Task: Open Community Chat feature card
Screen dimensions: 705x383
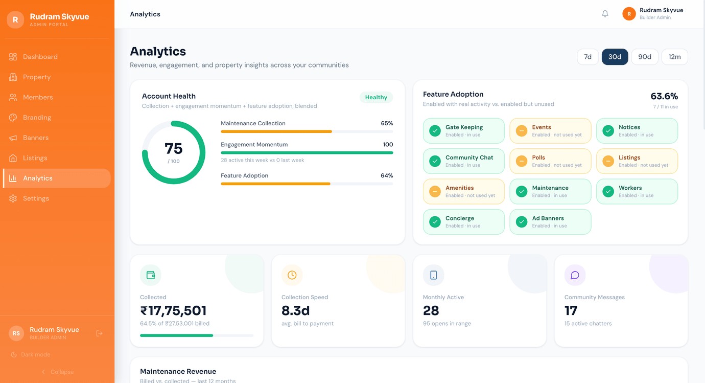Action: (464, 161)
